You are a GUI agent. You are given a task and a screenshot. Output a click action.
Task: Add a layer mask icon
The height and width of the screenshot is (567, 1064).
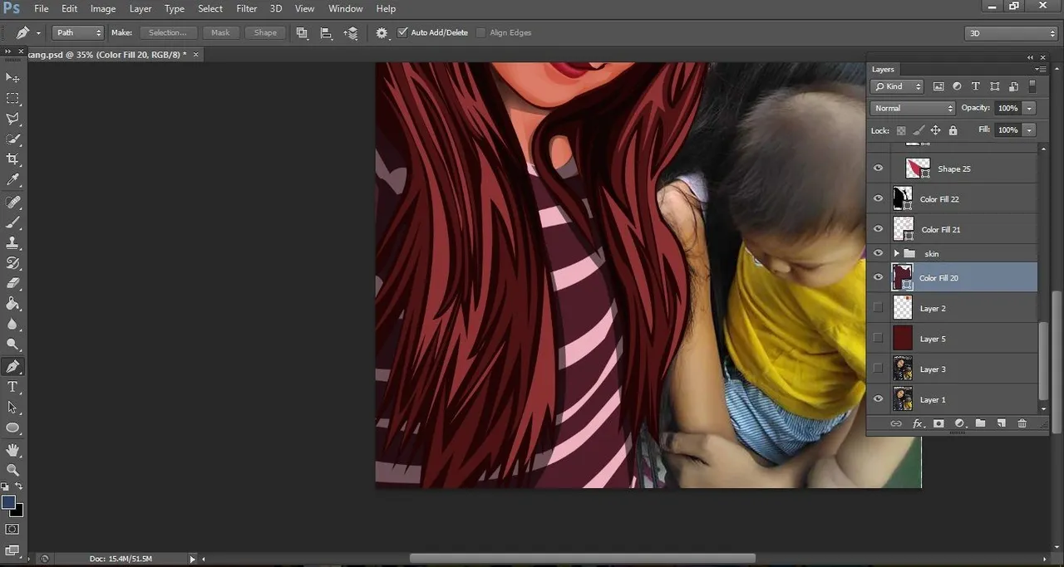point(938,423)
